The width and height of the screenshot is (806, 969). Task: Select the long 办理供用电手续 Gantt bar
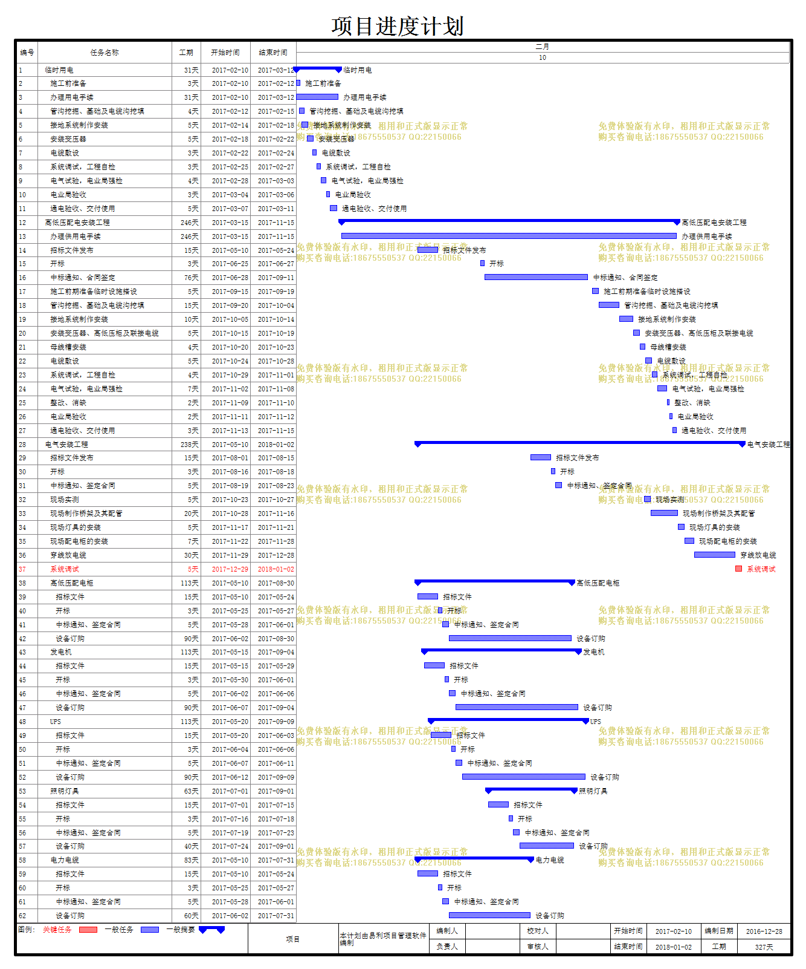pyautogui.click(x=509, y=236)
